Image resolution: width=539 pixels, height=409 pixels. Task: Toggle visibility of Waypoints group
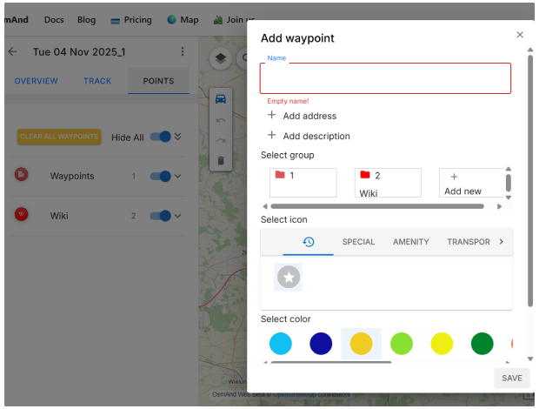click(x=160, y=177)
